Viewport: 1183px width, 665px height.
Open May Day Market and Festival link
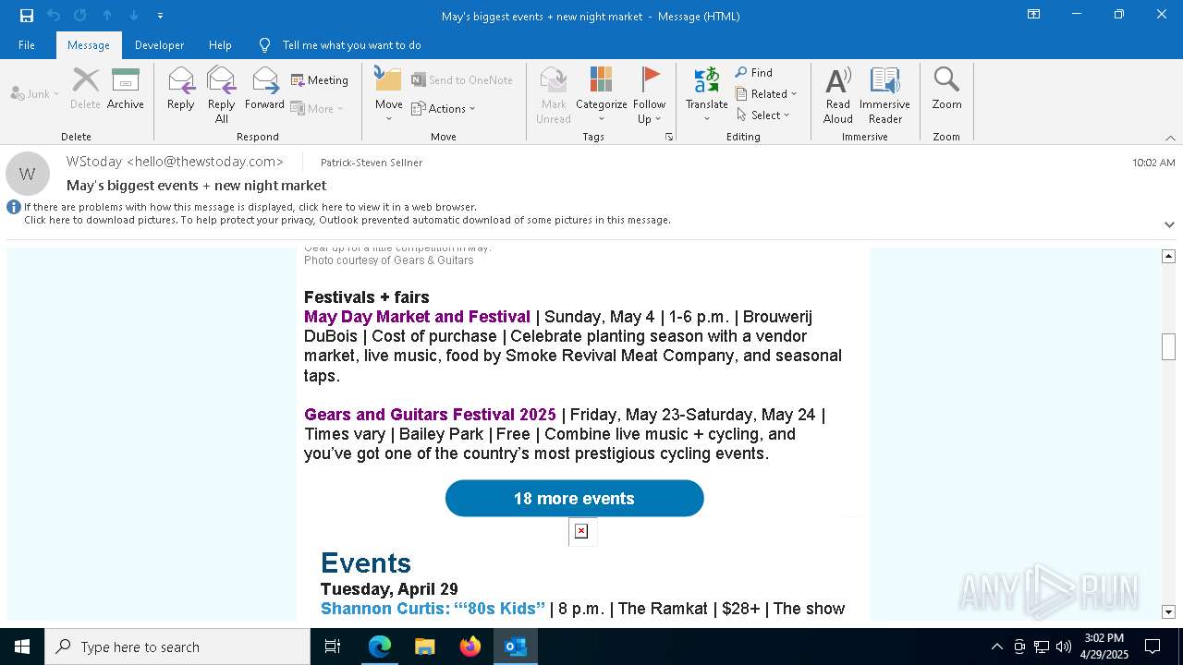pyautogui.click(x=418, y=317)
